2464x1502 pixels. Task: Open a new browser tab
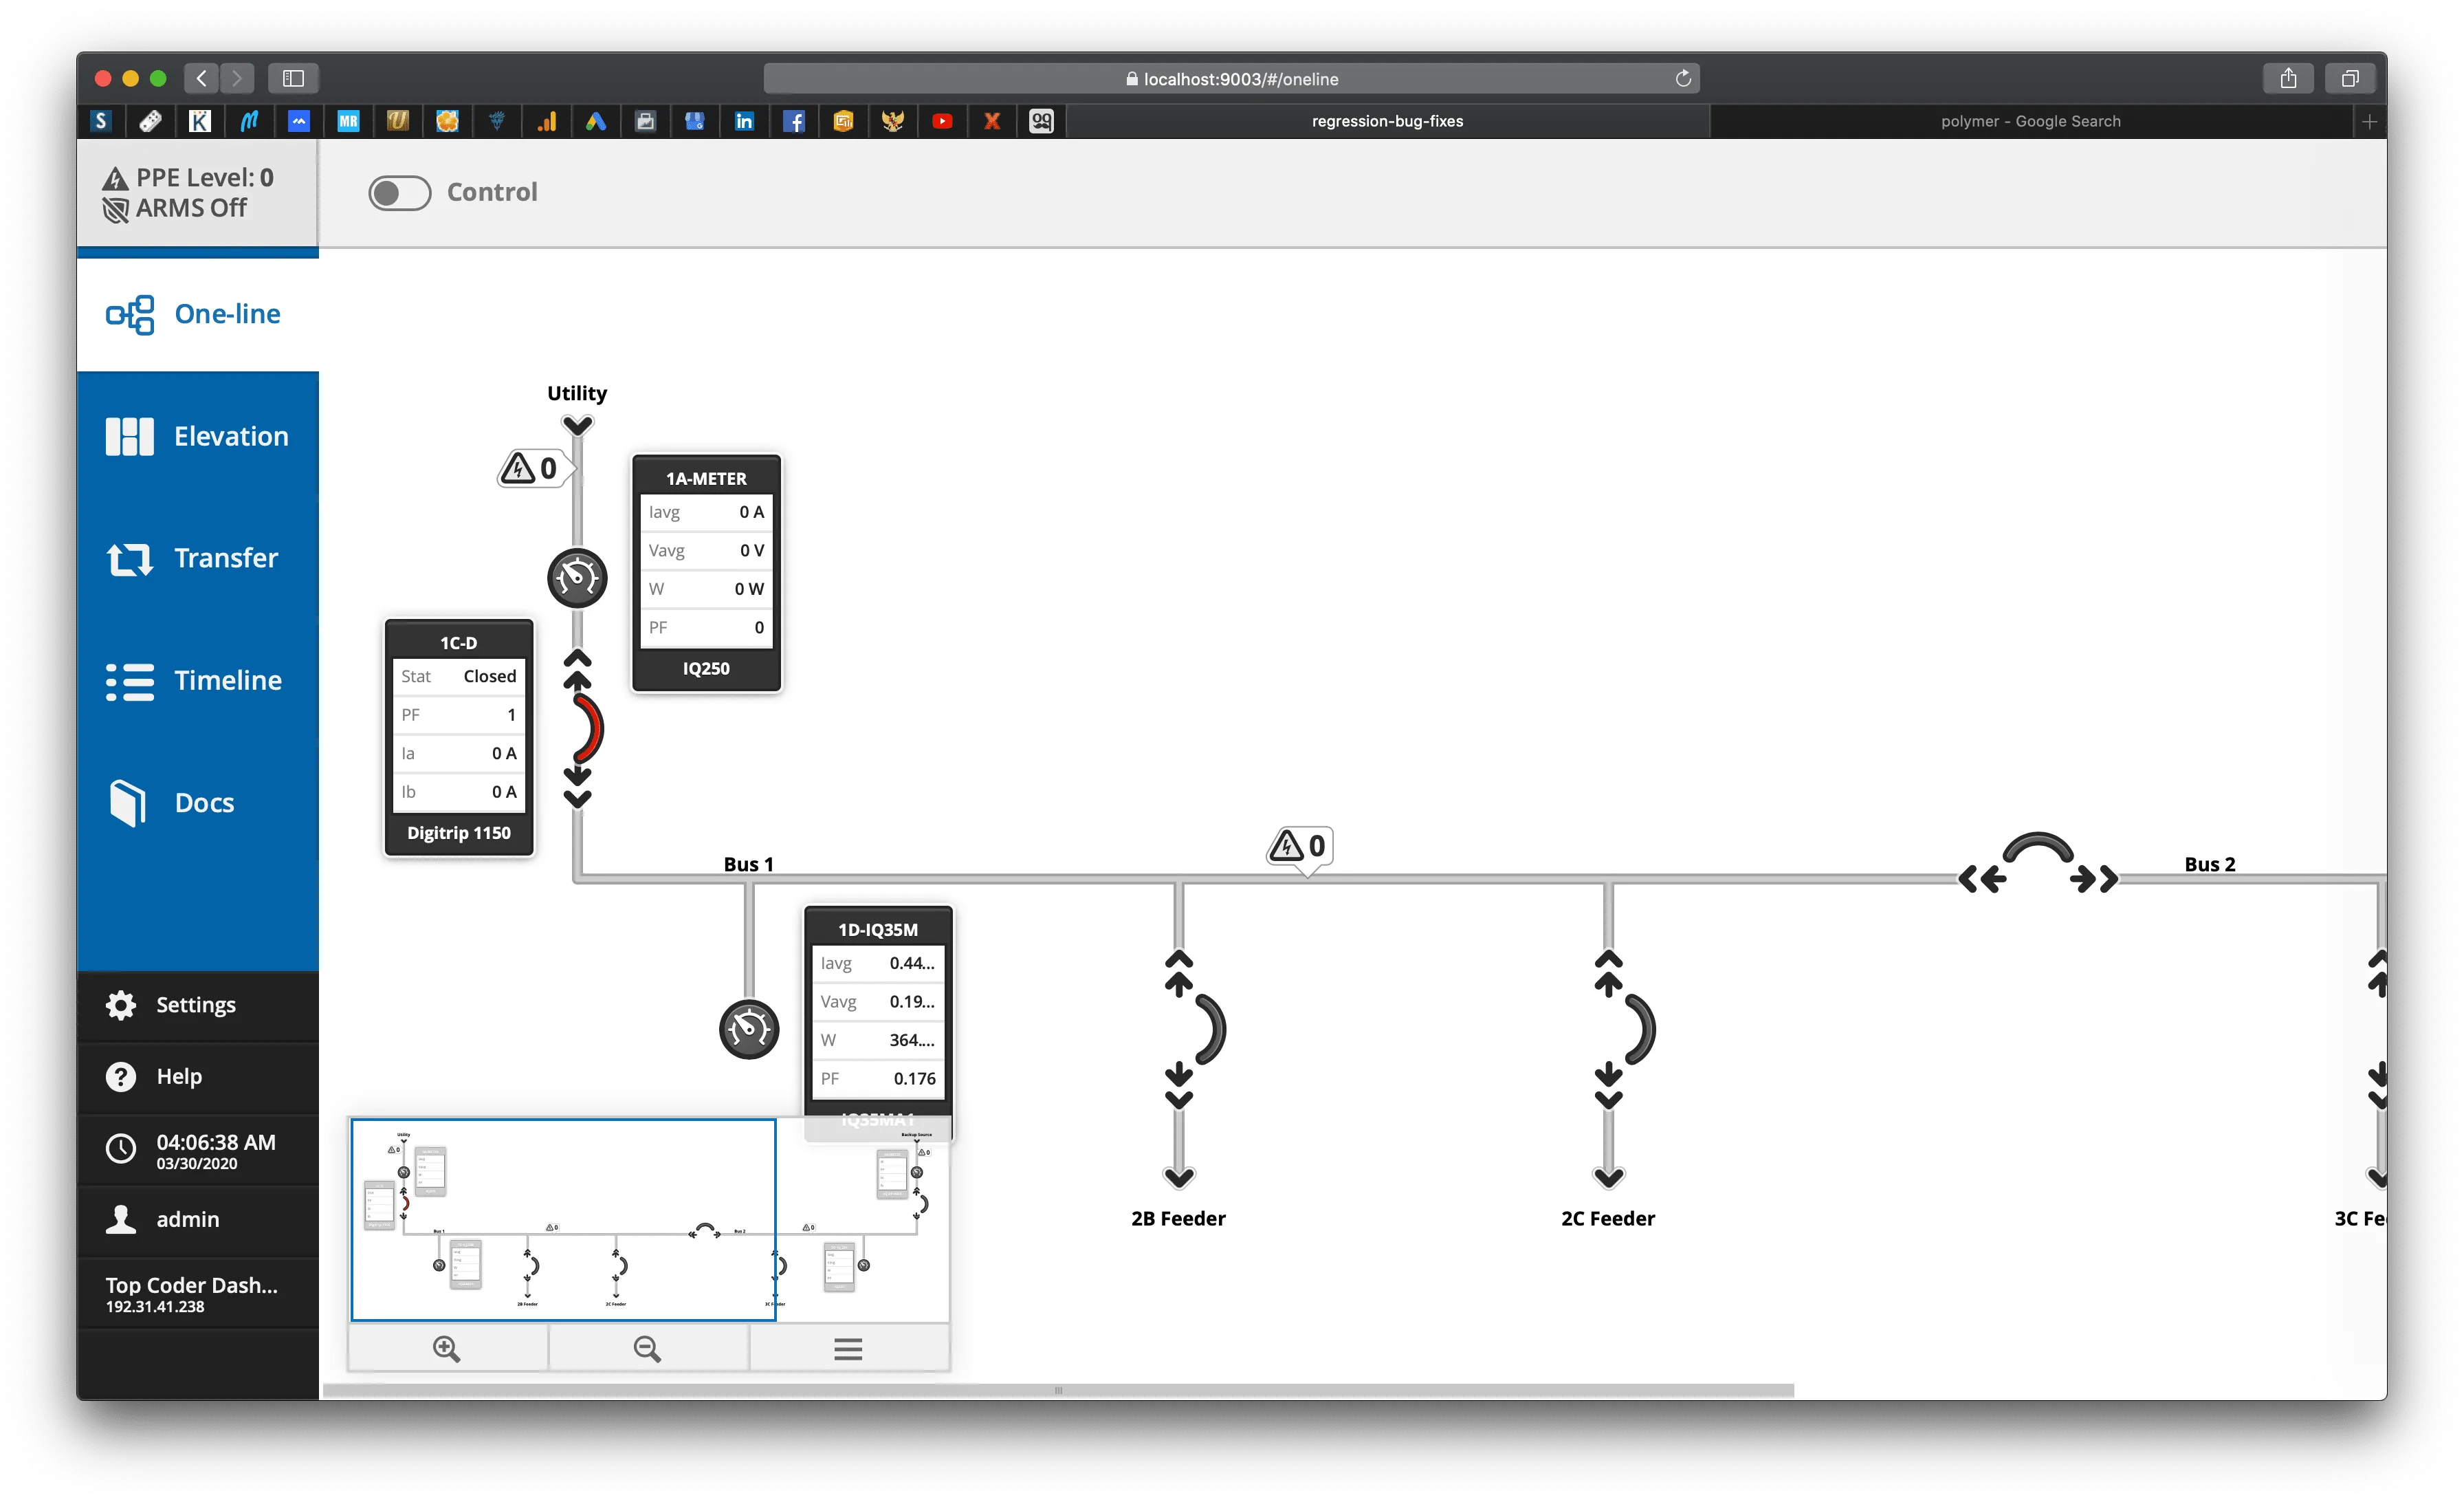2369,121
